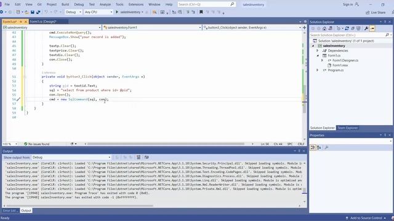Switch to Error List tab
Image resolution: width=394 pixels, height=221 pixels.
[10, 211]
